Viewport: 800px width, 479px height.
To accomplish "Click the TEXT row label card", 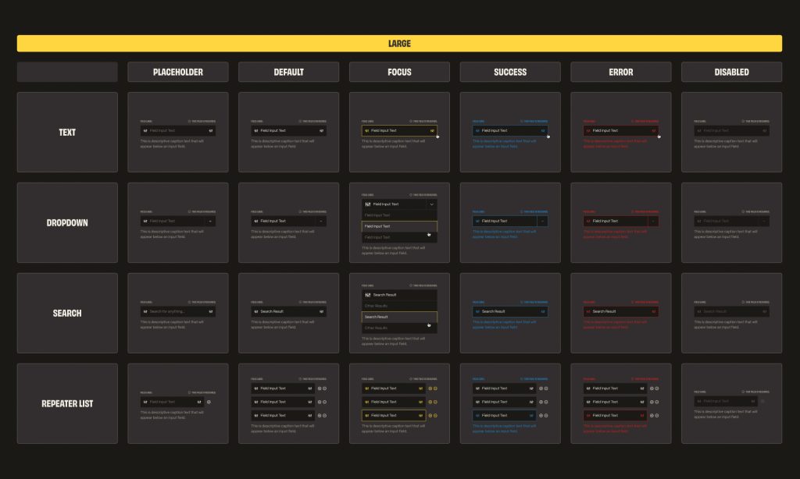I will click(x=67, y=132).
